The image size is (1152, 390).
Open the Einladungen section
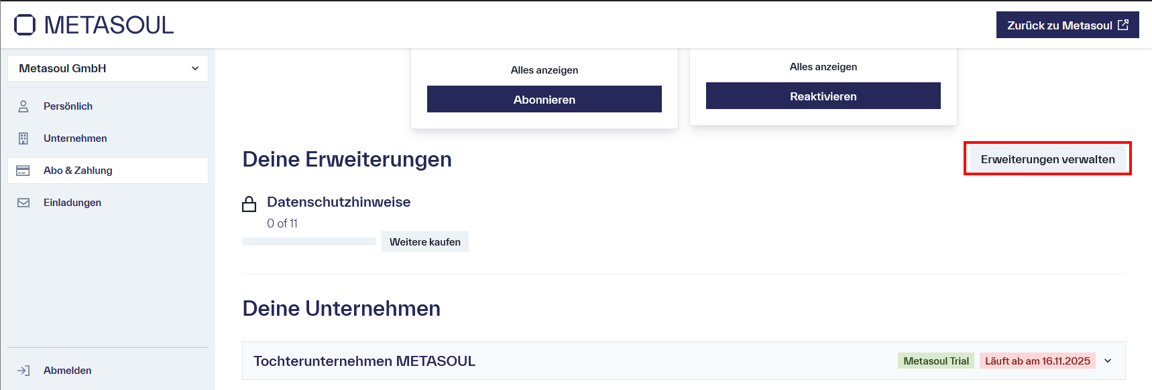72,202
